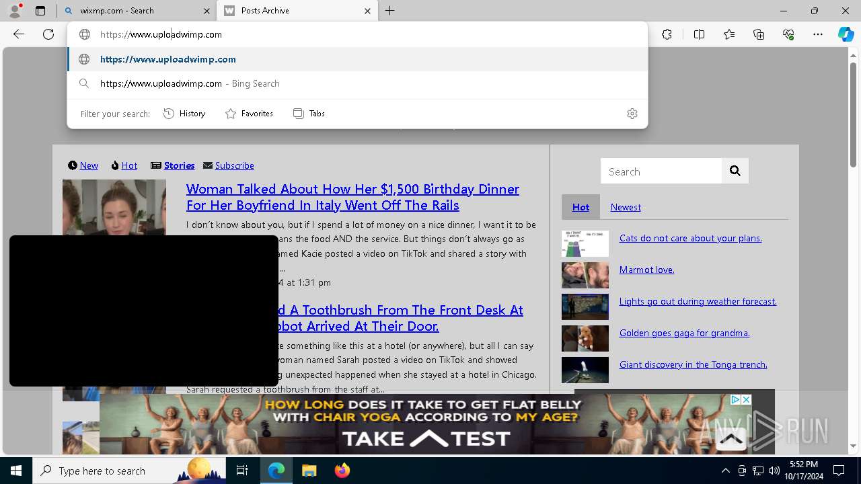Open the browser profile icon
This screenshot has width=861, height=484.
tap(15, 11)
